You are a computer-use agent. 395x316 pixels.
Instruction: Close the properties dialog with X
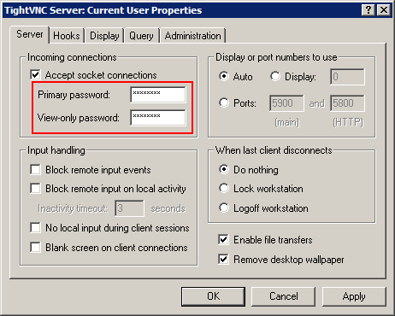pyautogui.click(x=384, y=10)
